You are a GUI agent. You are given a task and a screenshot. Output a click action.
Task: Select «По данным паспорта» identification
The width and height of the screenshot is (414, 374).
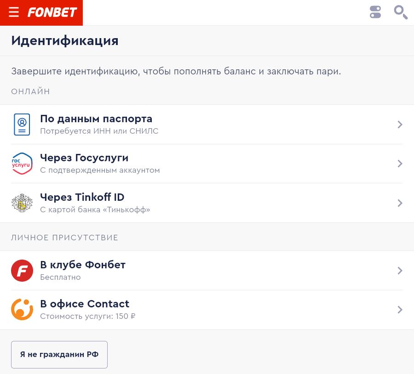96,119
